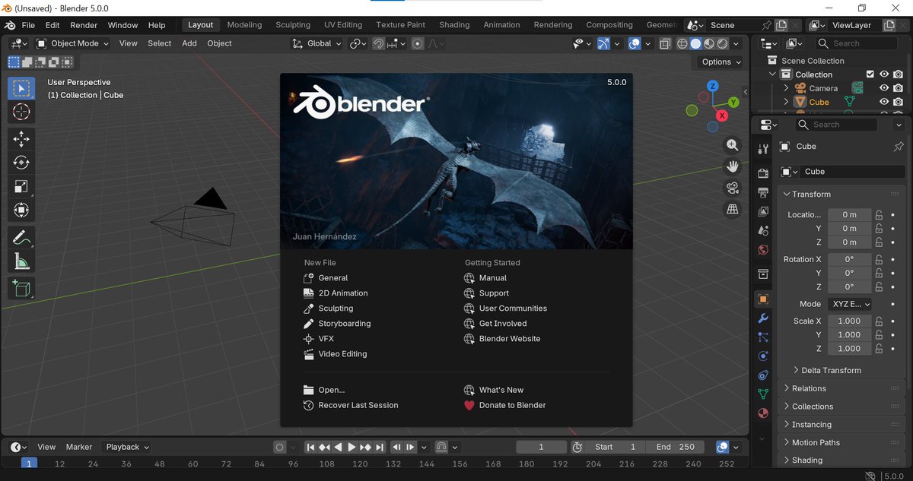Click the viewport pan hand icon
This screenshot has width=913, height=481.
733,166
